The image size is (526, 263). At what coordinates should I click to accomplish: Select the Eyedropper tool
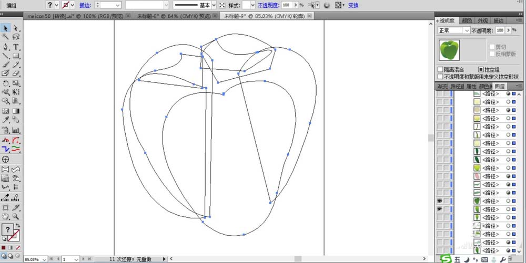[x=6, y=120]
